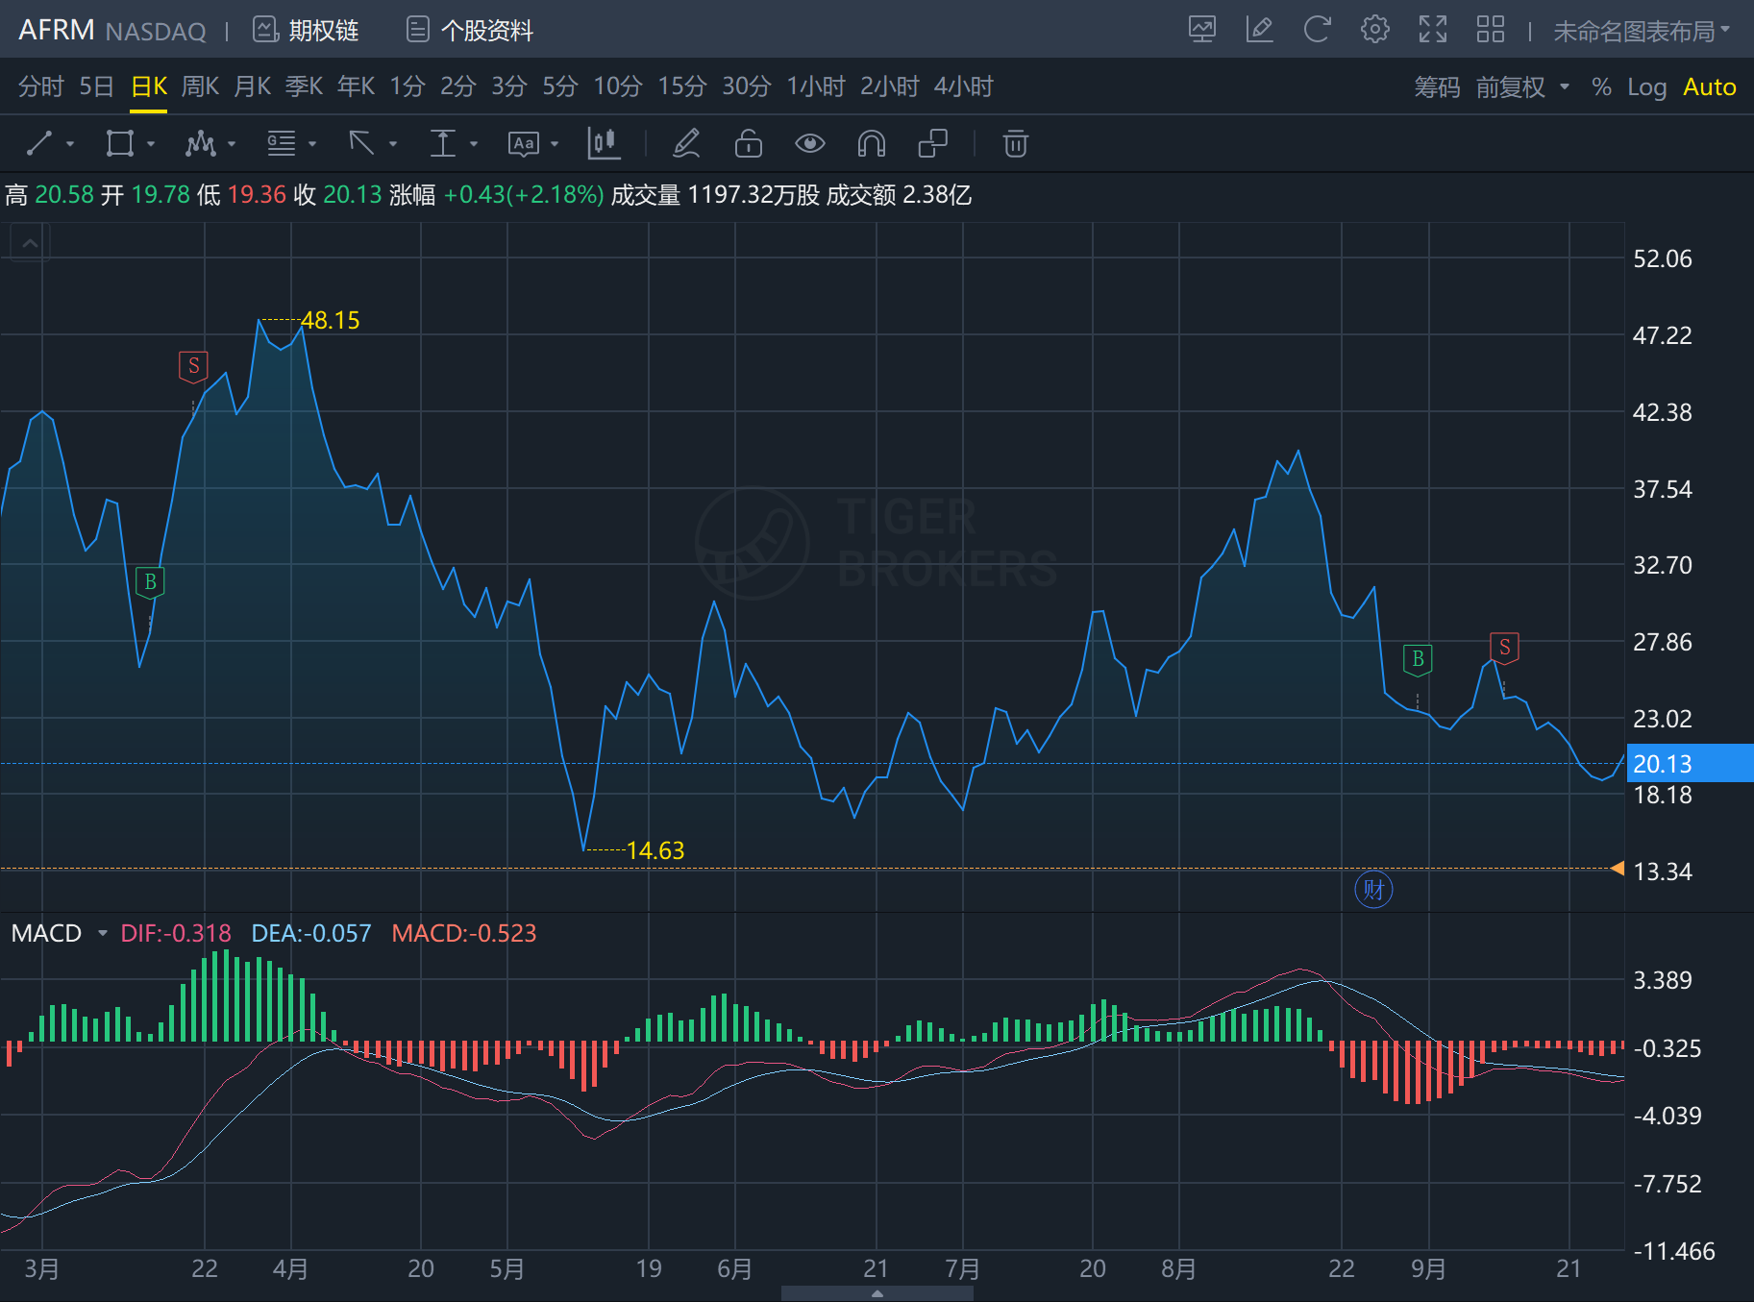This screenshot has height=1302, width=1754.
Task: Open chart settings gear icon
Action: pos(1374,30)
